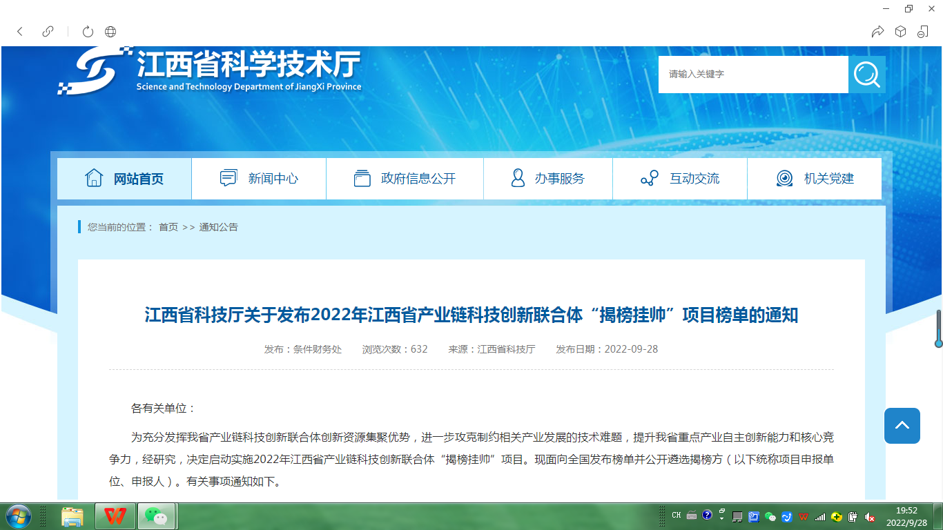The image size is (943, 530).
Task: Open the 网站首页 navigation tab
Action: (x=124, y=179)
